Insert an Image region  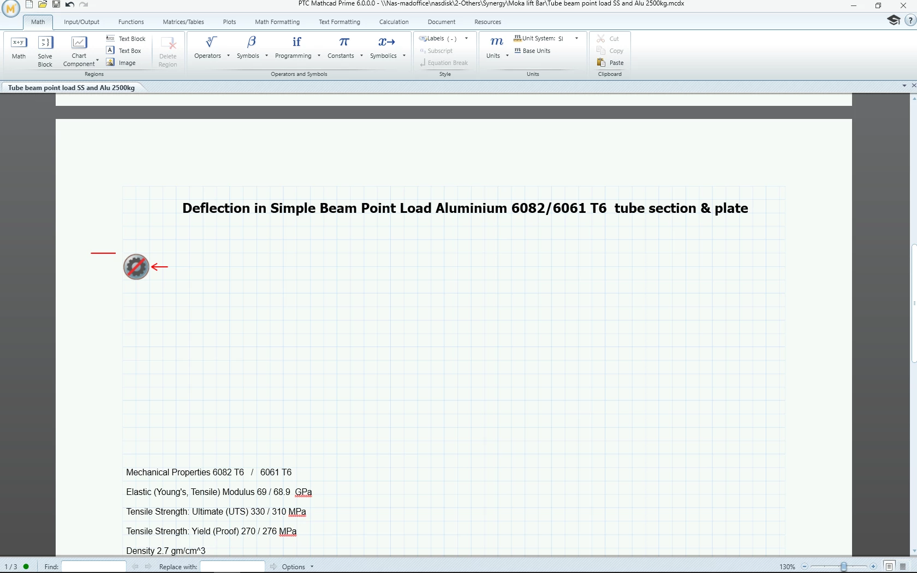(x=121, y=63)
